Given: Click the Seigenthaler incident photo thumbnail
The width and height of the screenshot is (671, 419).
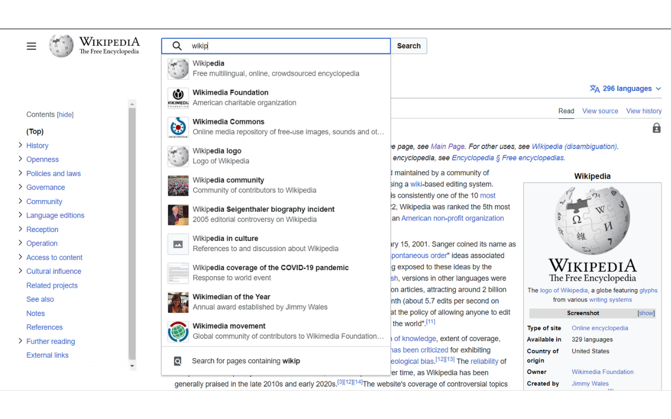Looking at the screenshot, I should click(178, 215).
